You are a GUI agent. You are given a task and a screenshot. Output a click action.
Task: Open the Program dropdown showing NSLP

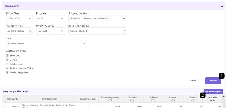pos(50,19)
